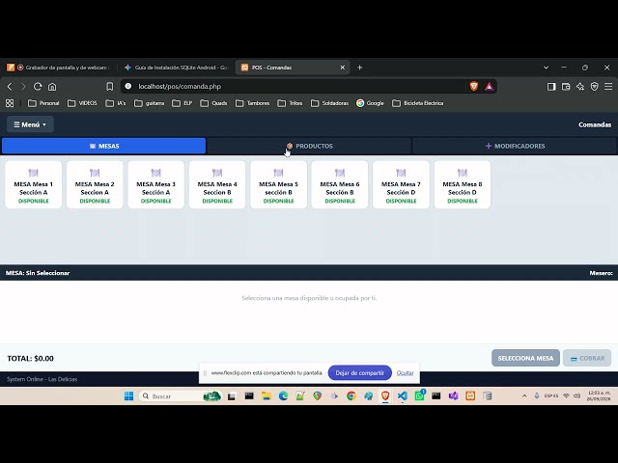This screenshot has width=618, height=463.
Task: Click the COBRAR button
Action: coord(587,358)
